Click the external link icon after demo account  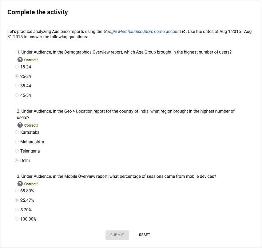coord(183,32)
